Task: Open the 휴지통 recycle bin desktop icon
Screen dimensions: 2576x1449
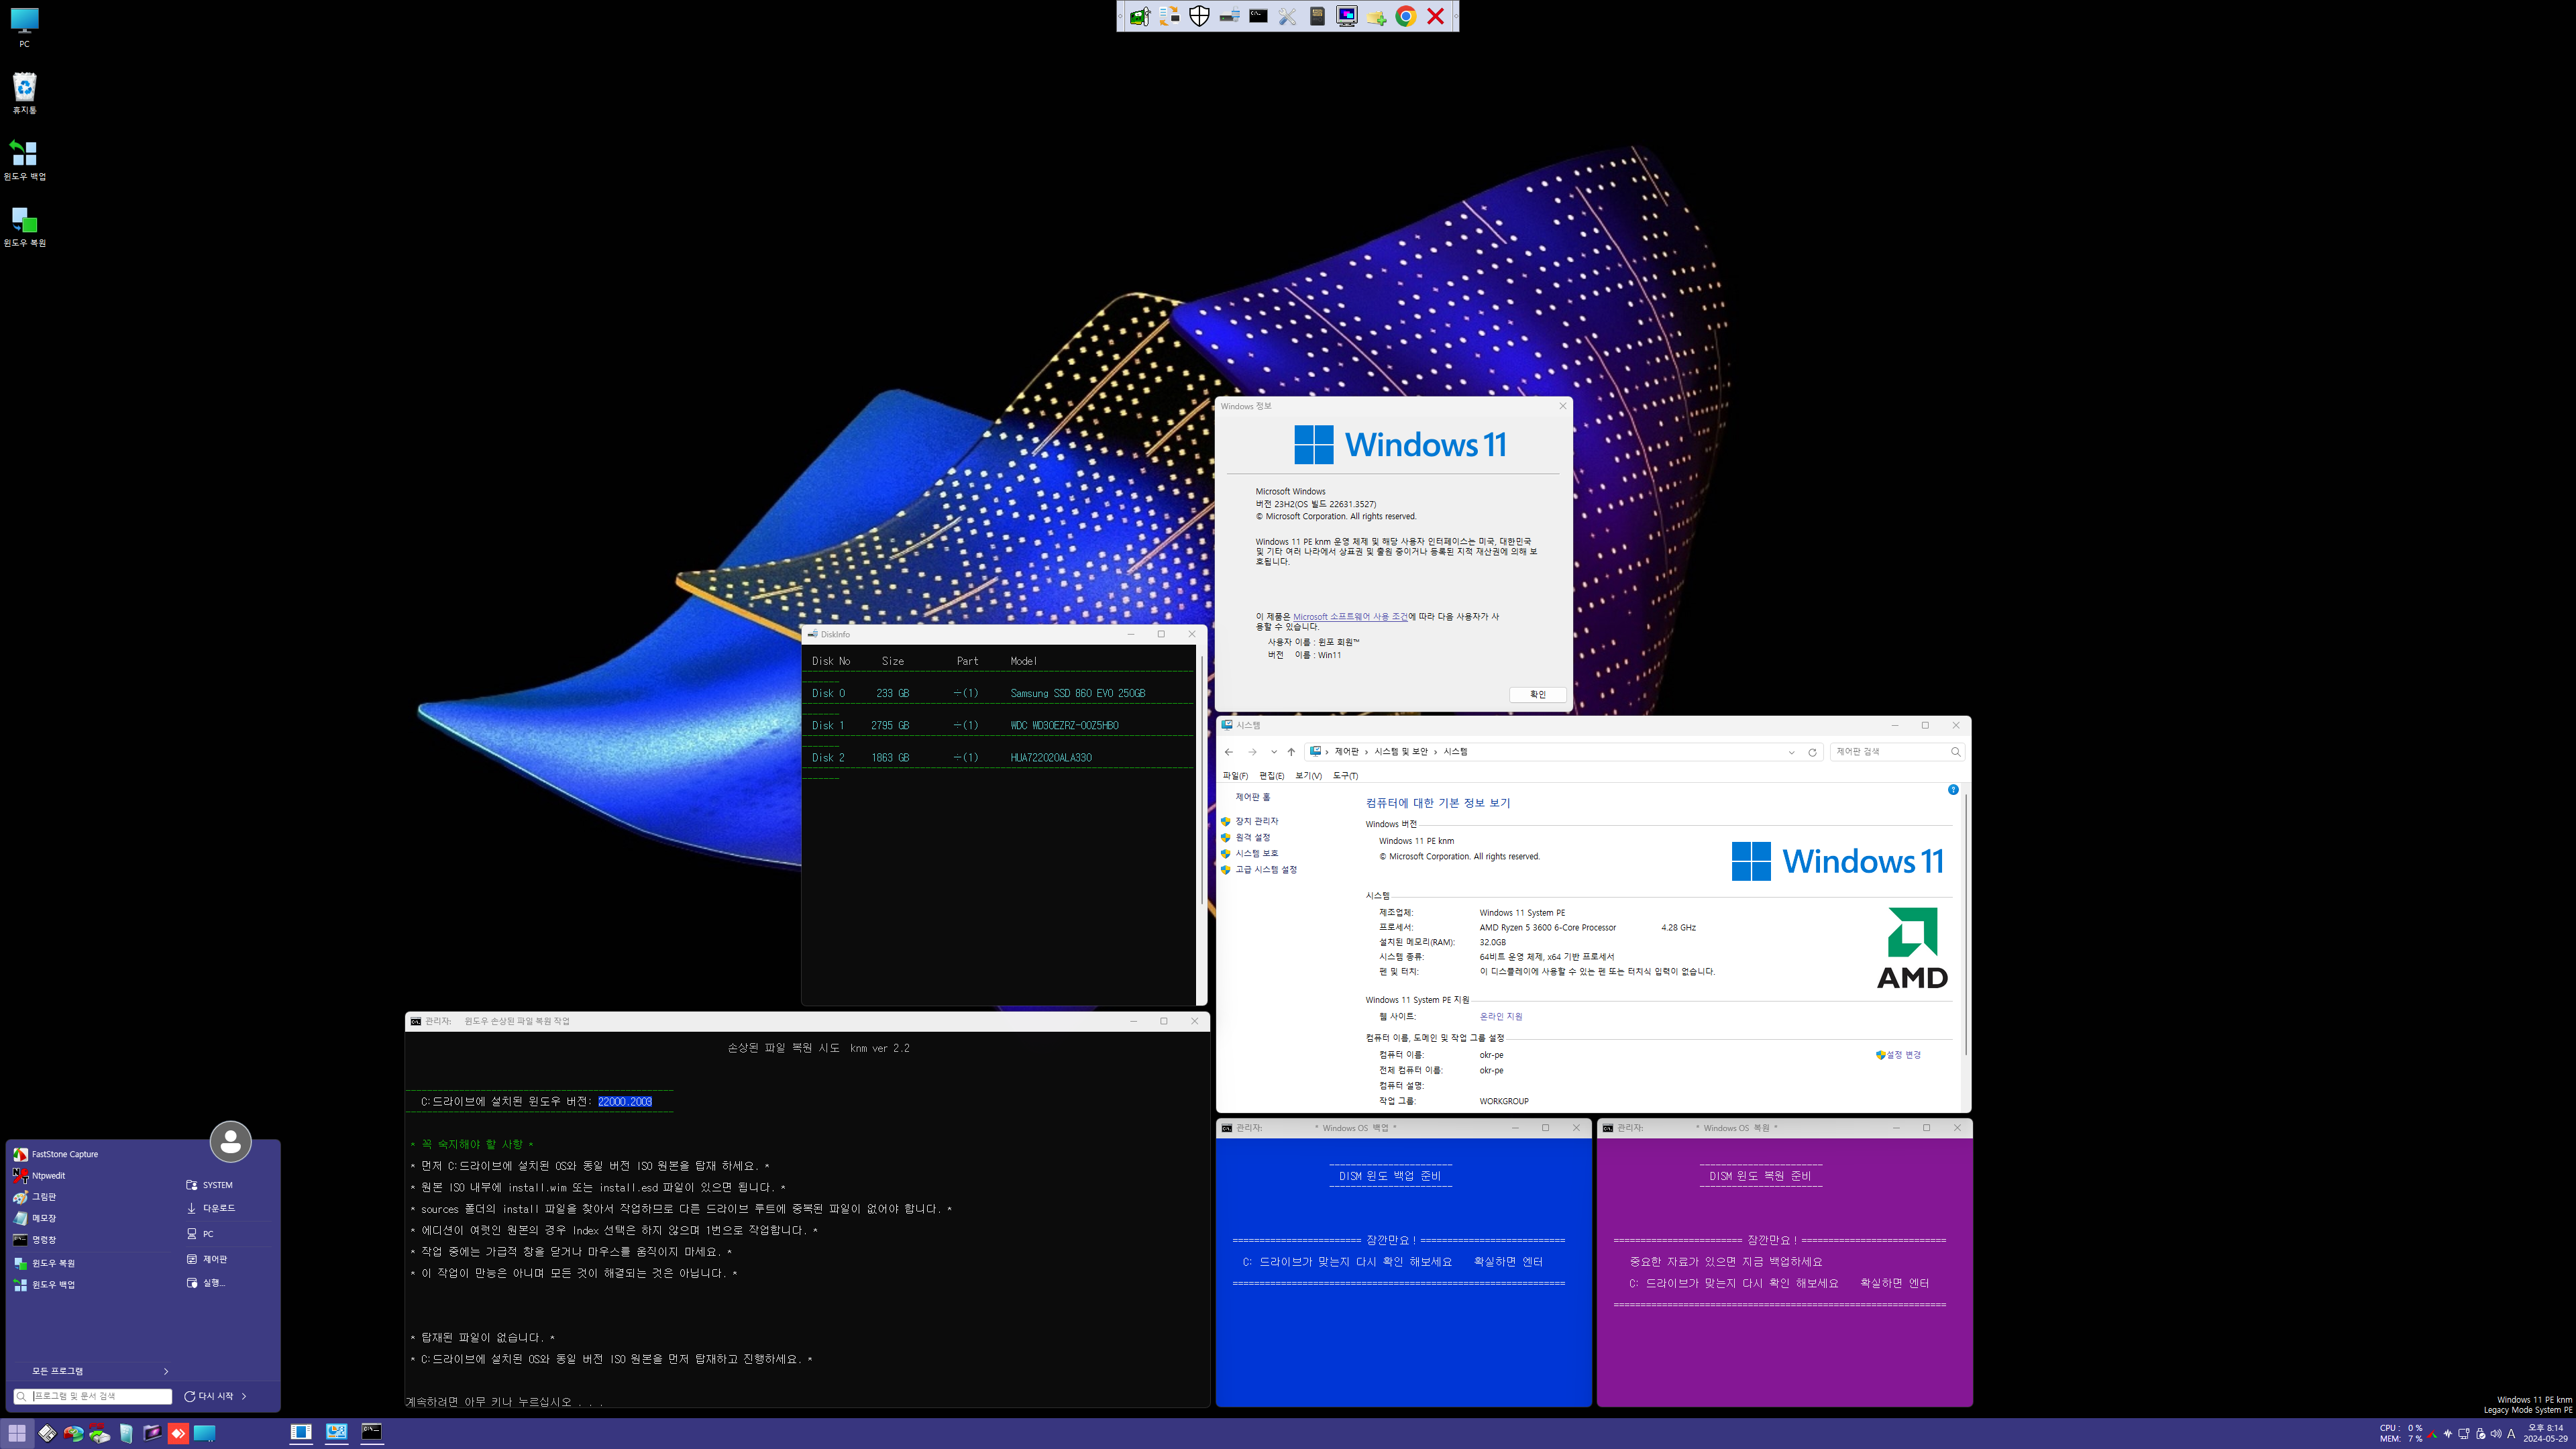Action: 24,93
